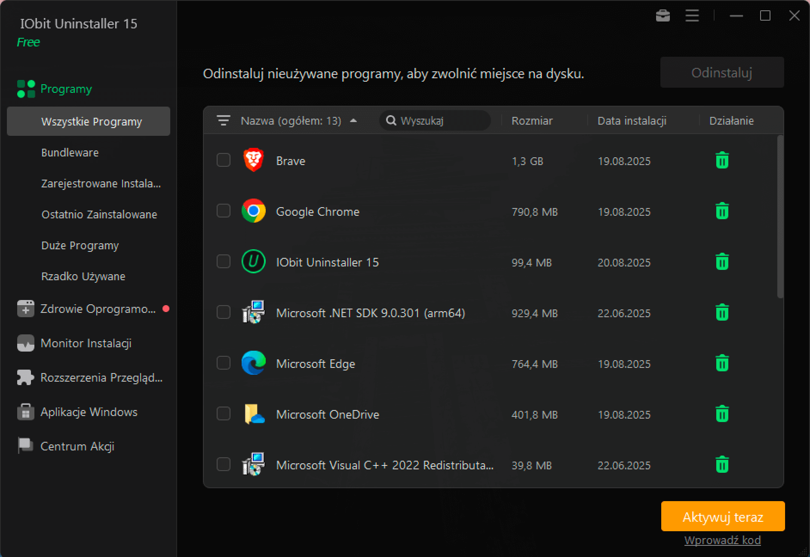Click the Brave program name
Screen dimensions: 810x557
point(291,161)
